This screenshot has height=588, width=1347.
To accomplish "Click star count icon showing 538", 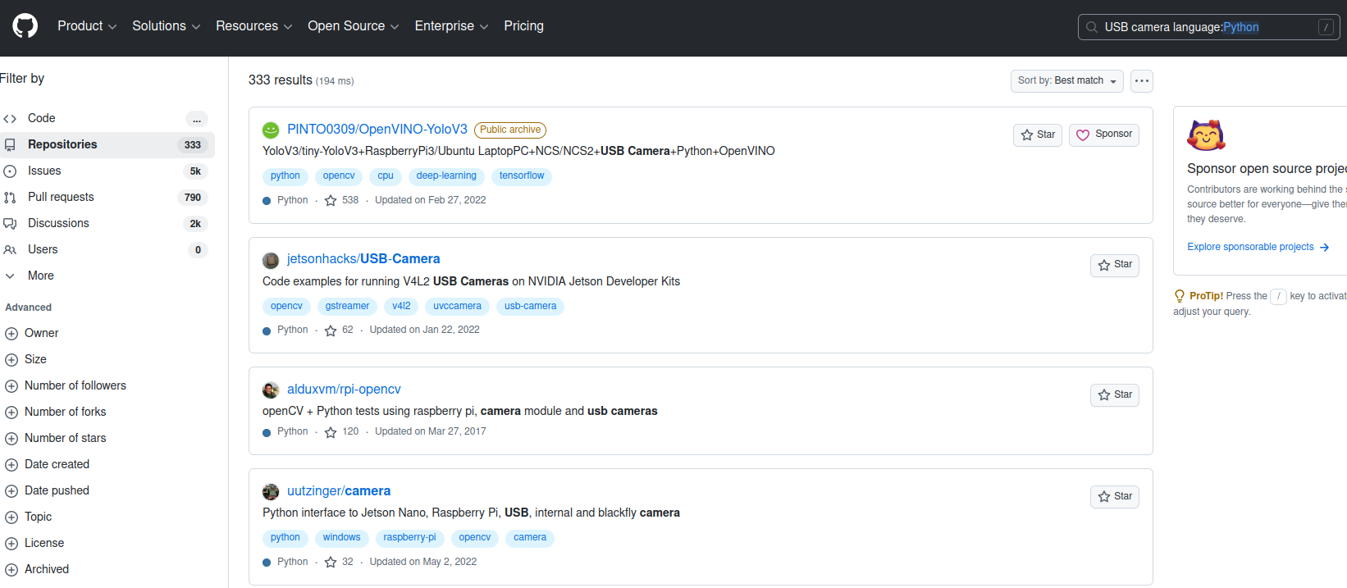I will [x=331, y=200].
